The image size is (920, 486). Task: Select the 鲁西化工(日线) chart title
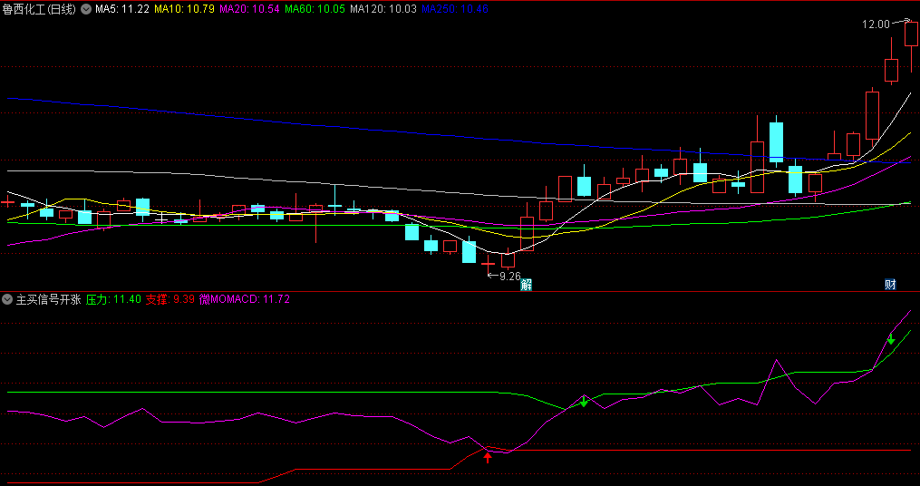pyautogui.click(x=39, y=9)
